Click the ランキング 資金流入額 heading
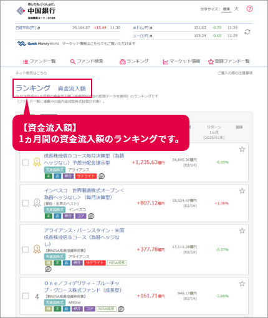268x318 pixels. 50,88
